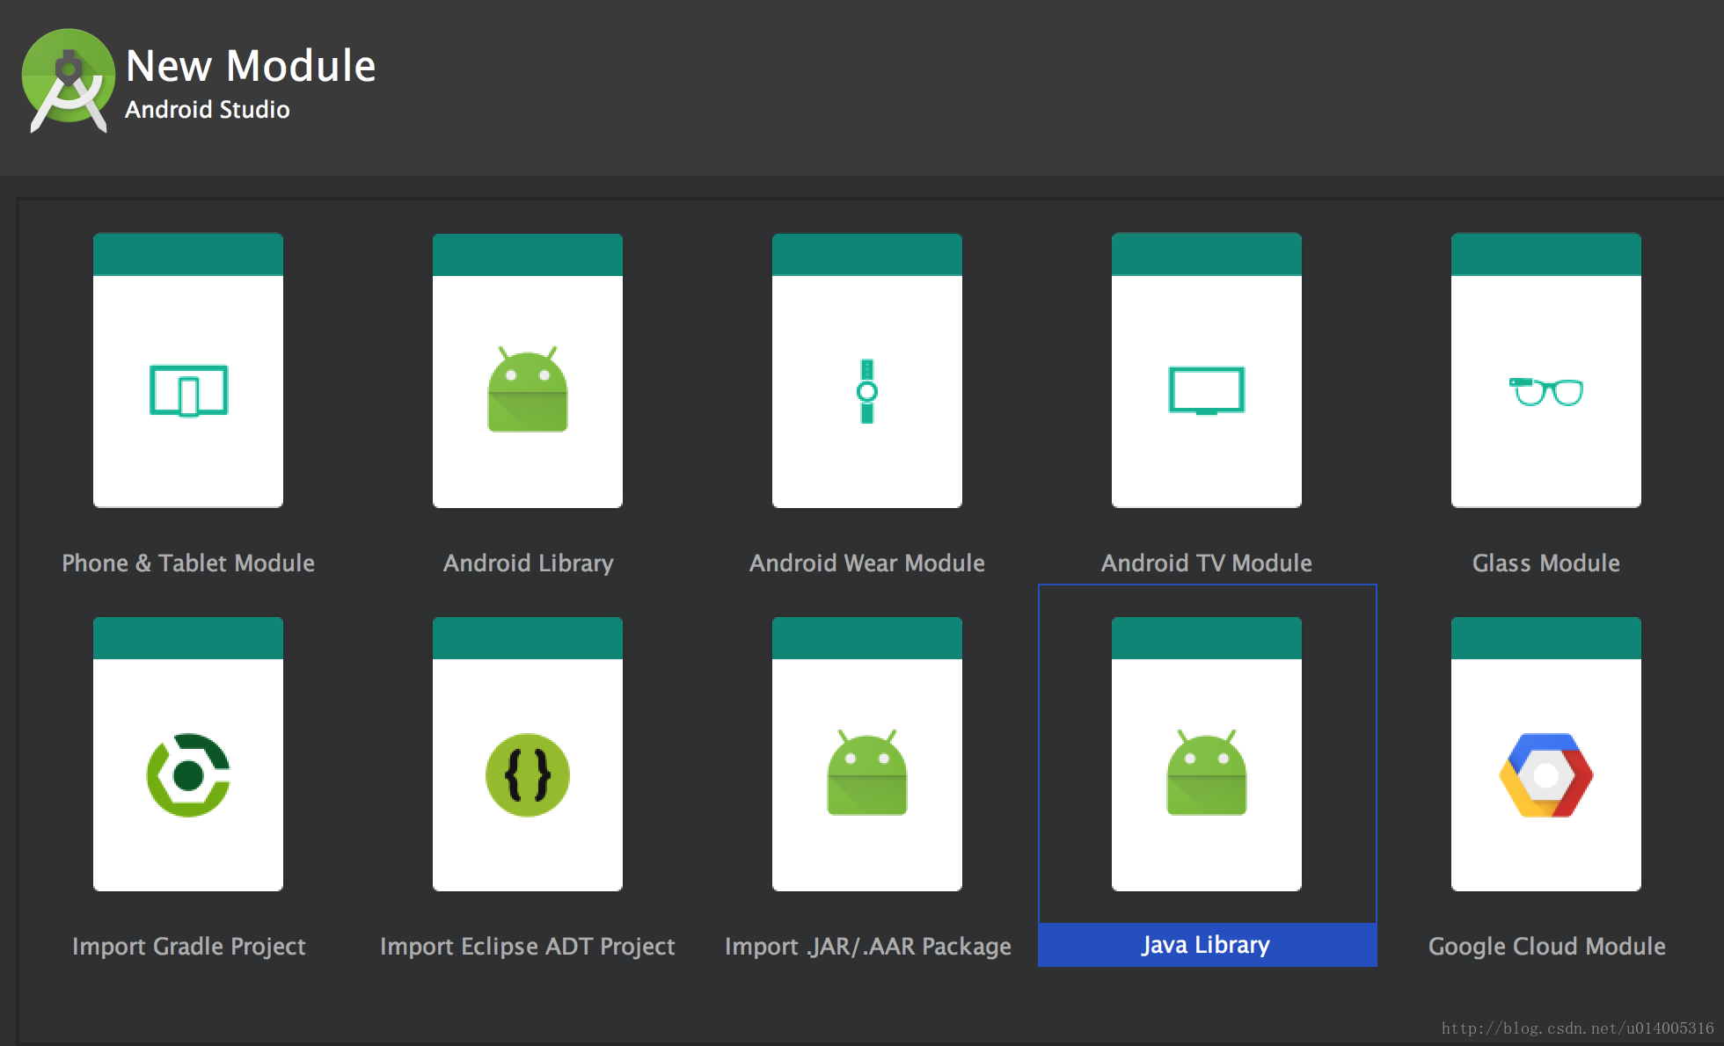Click the phone and tablet device icon
Viewport: 1724px width, 1046px height.
188,390
